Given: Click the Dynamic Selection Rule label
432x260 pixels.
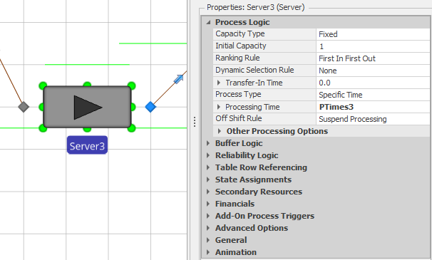Looking at the screenshot, I should tap(254, 70).
